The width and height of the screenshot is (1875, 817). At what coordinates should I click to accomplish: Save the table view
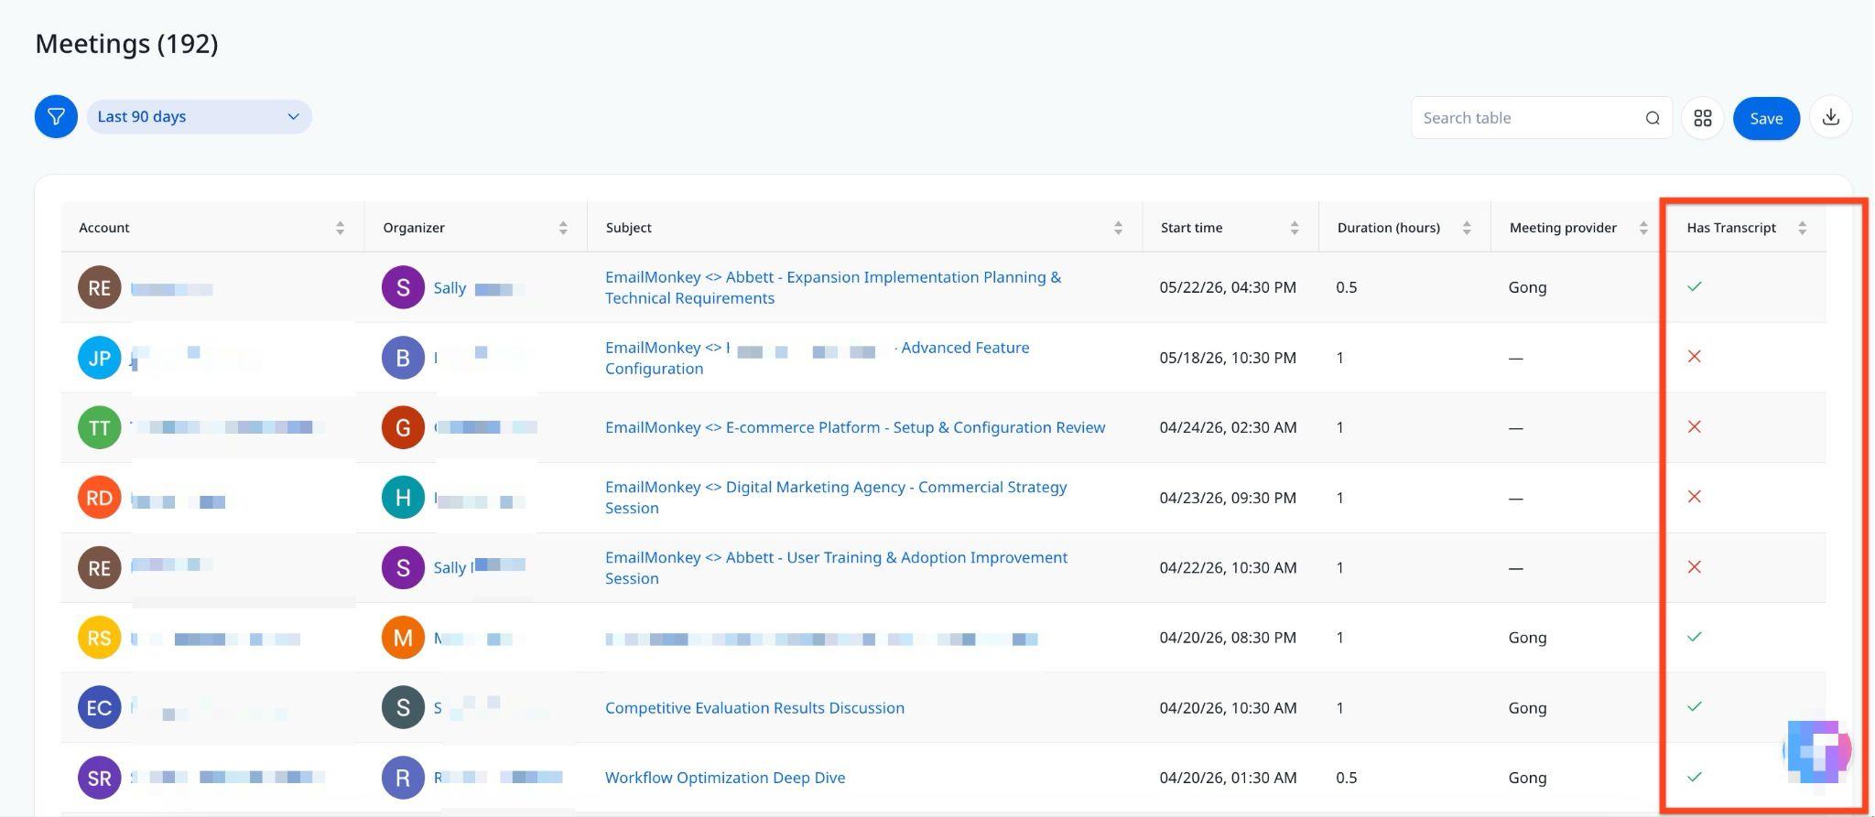point(1765,118)
